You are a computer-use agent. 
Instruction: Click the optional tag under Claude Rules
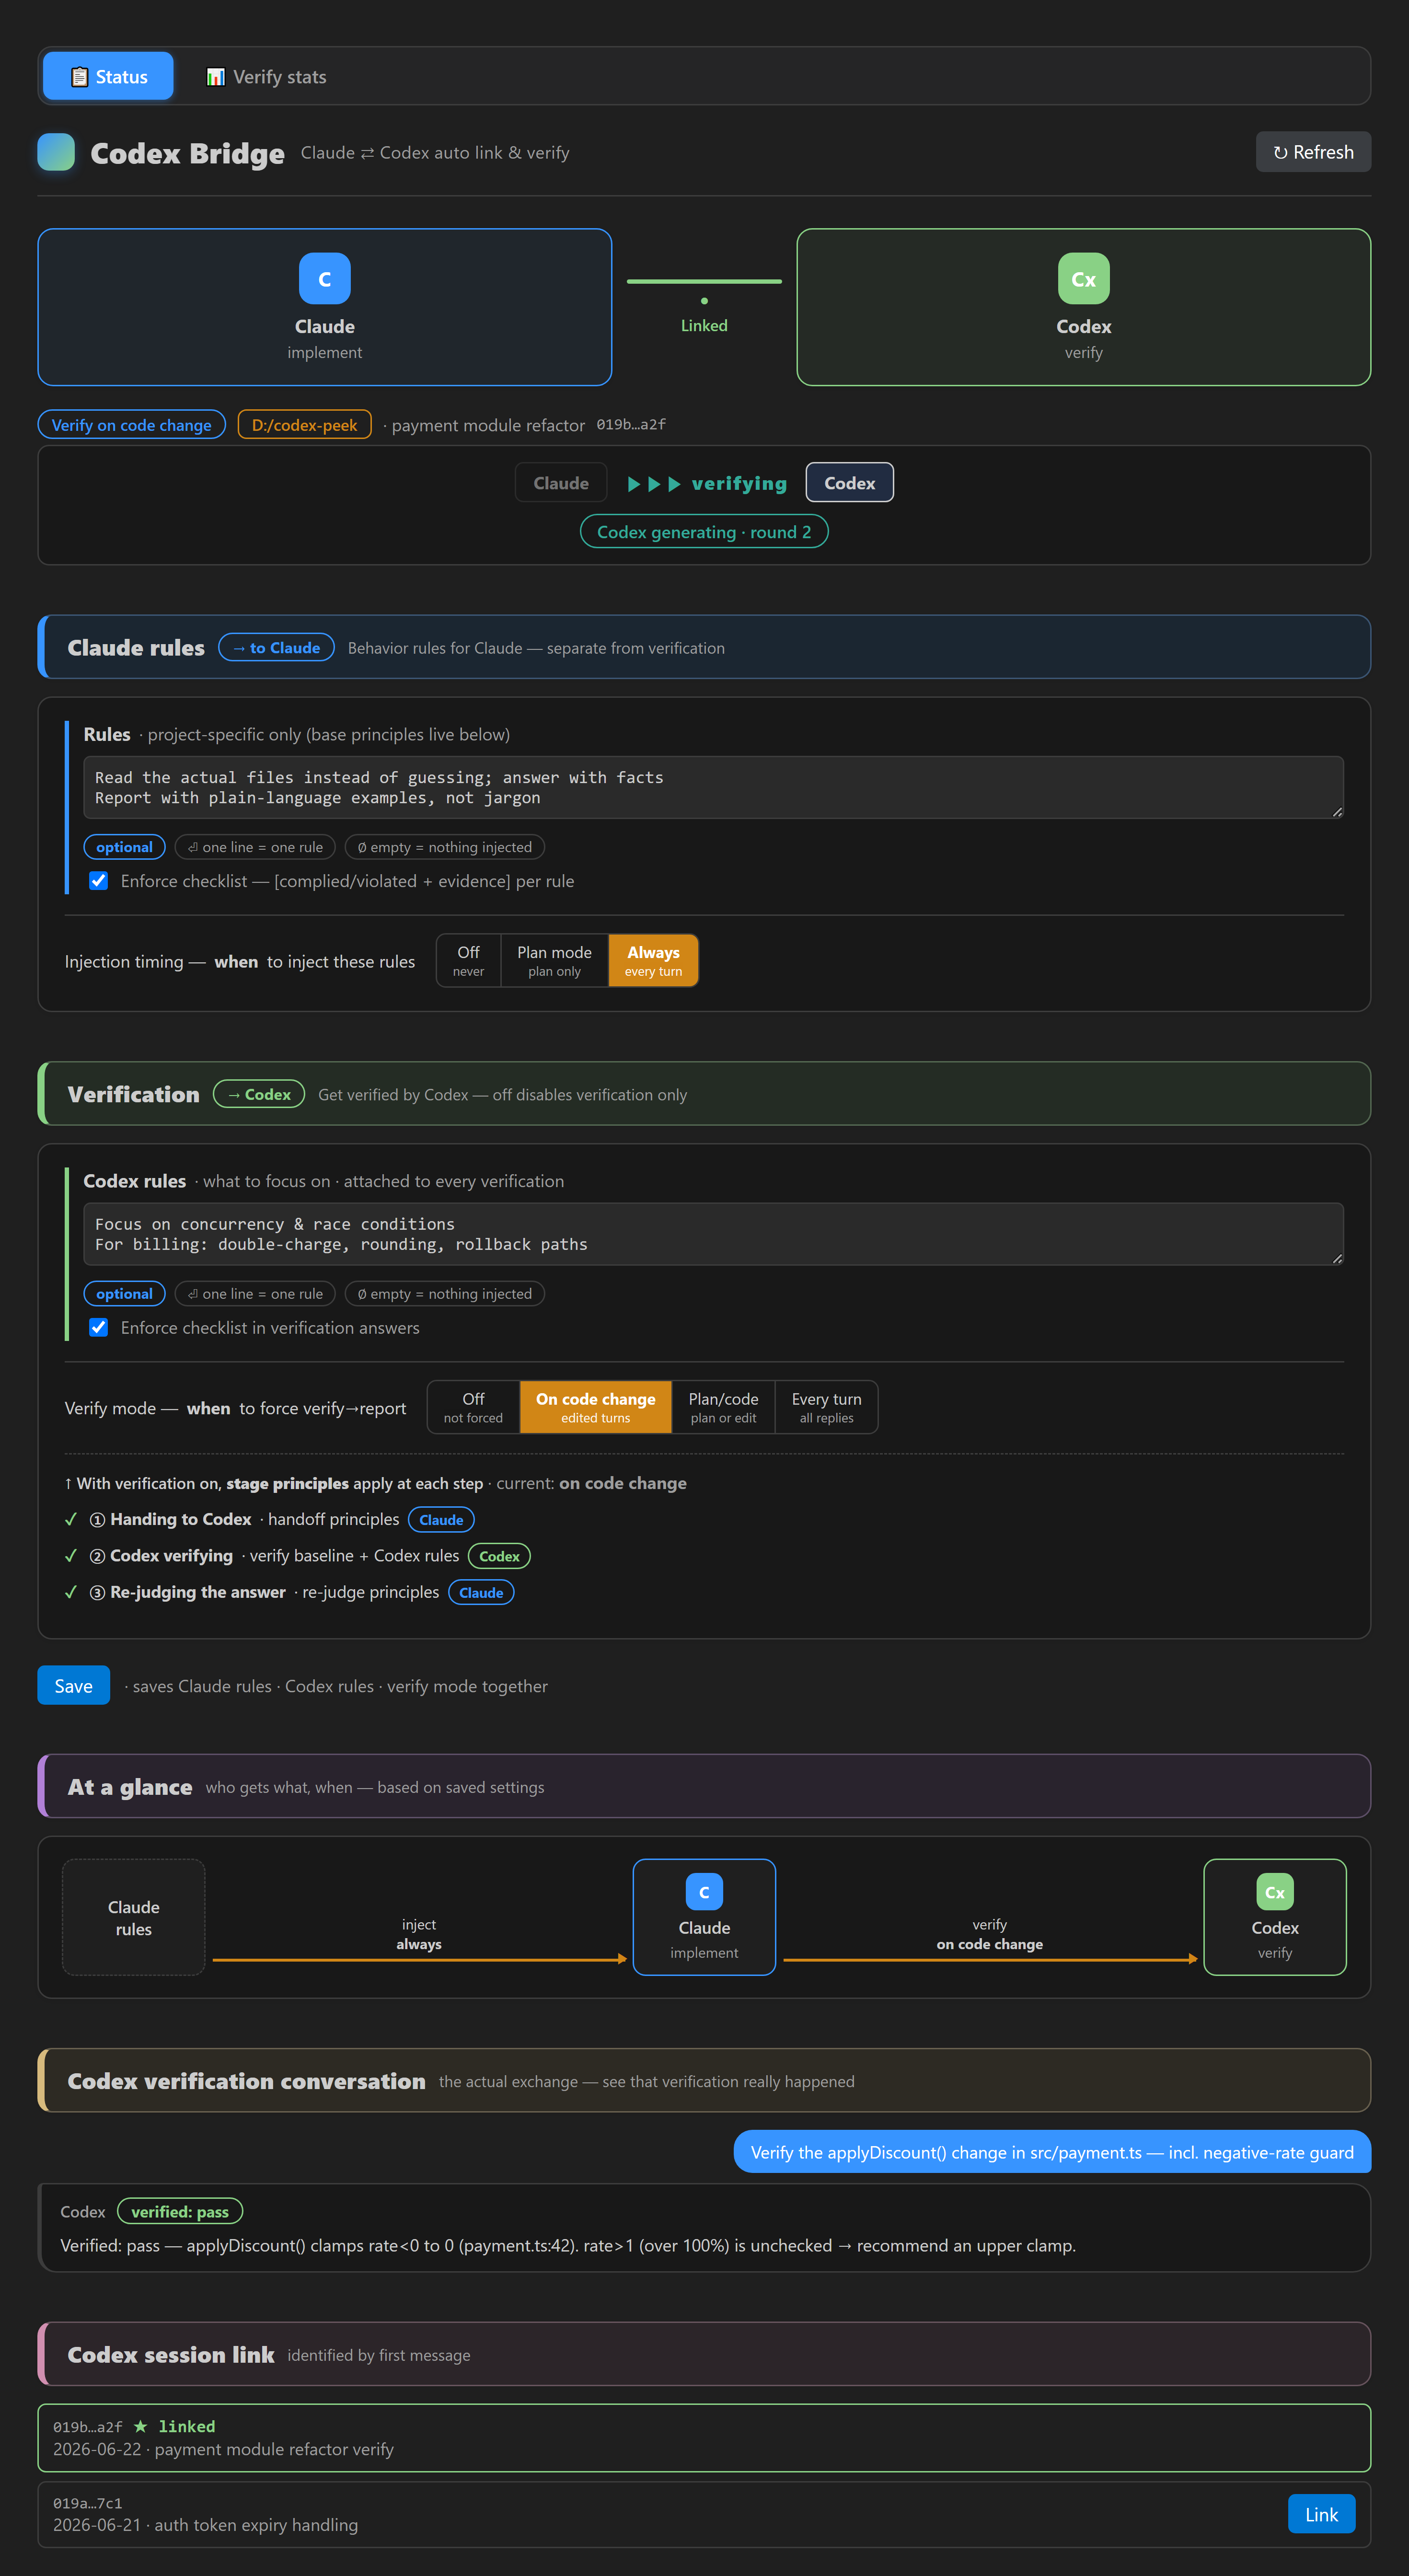(124, 847)
